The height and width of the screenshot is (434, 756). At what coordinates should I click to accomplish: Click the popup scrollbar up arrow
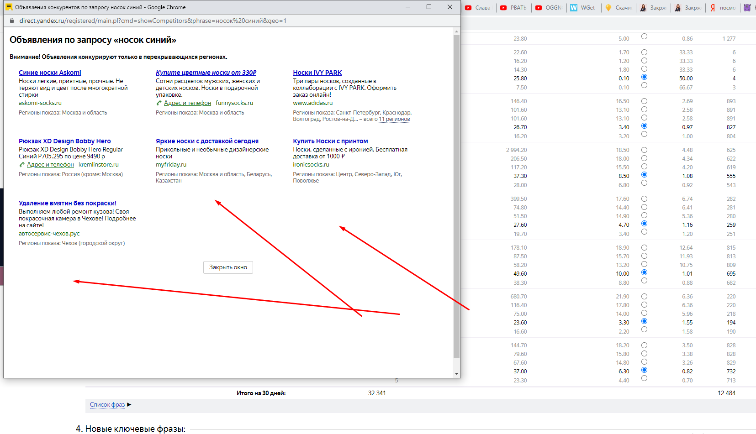(x=456, y=31)
